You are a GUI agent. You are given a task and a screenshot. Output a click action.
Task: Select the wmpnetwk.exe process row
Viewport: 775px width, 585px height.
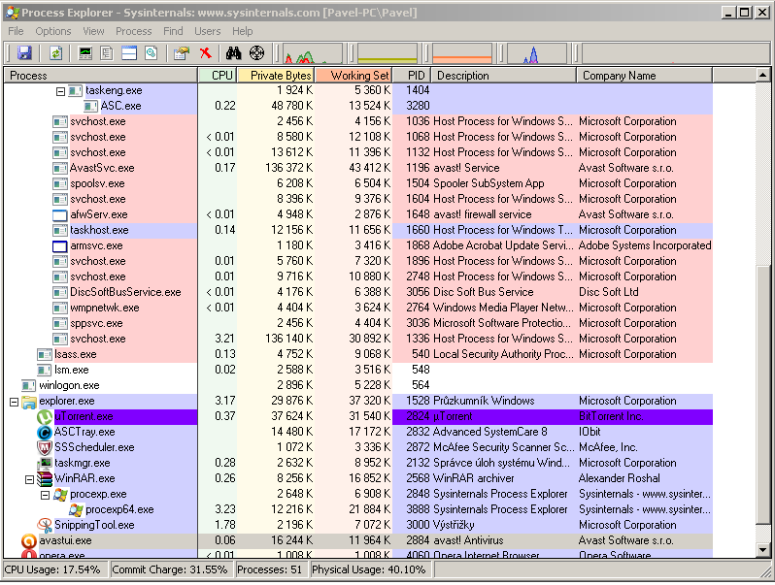pos(357,308)
